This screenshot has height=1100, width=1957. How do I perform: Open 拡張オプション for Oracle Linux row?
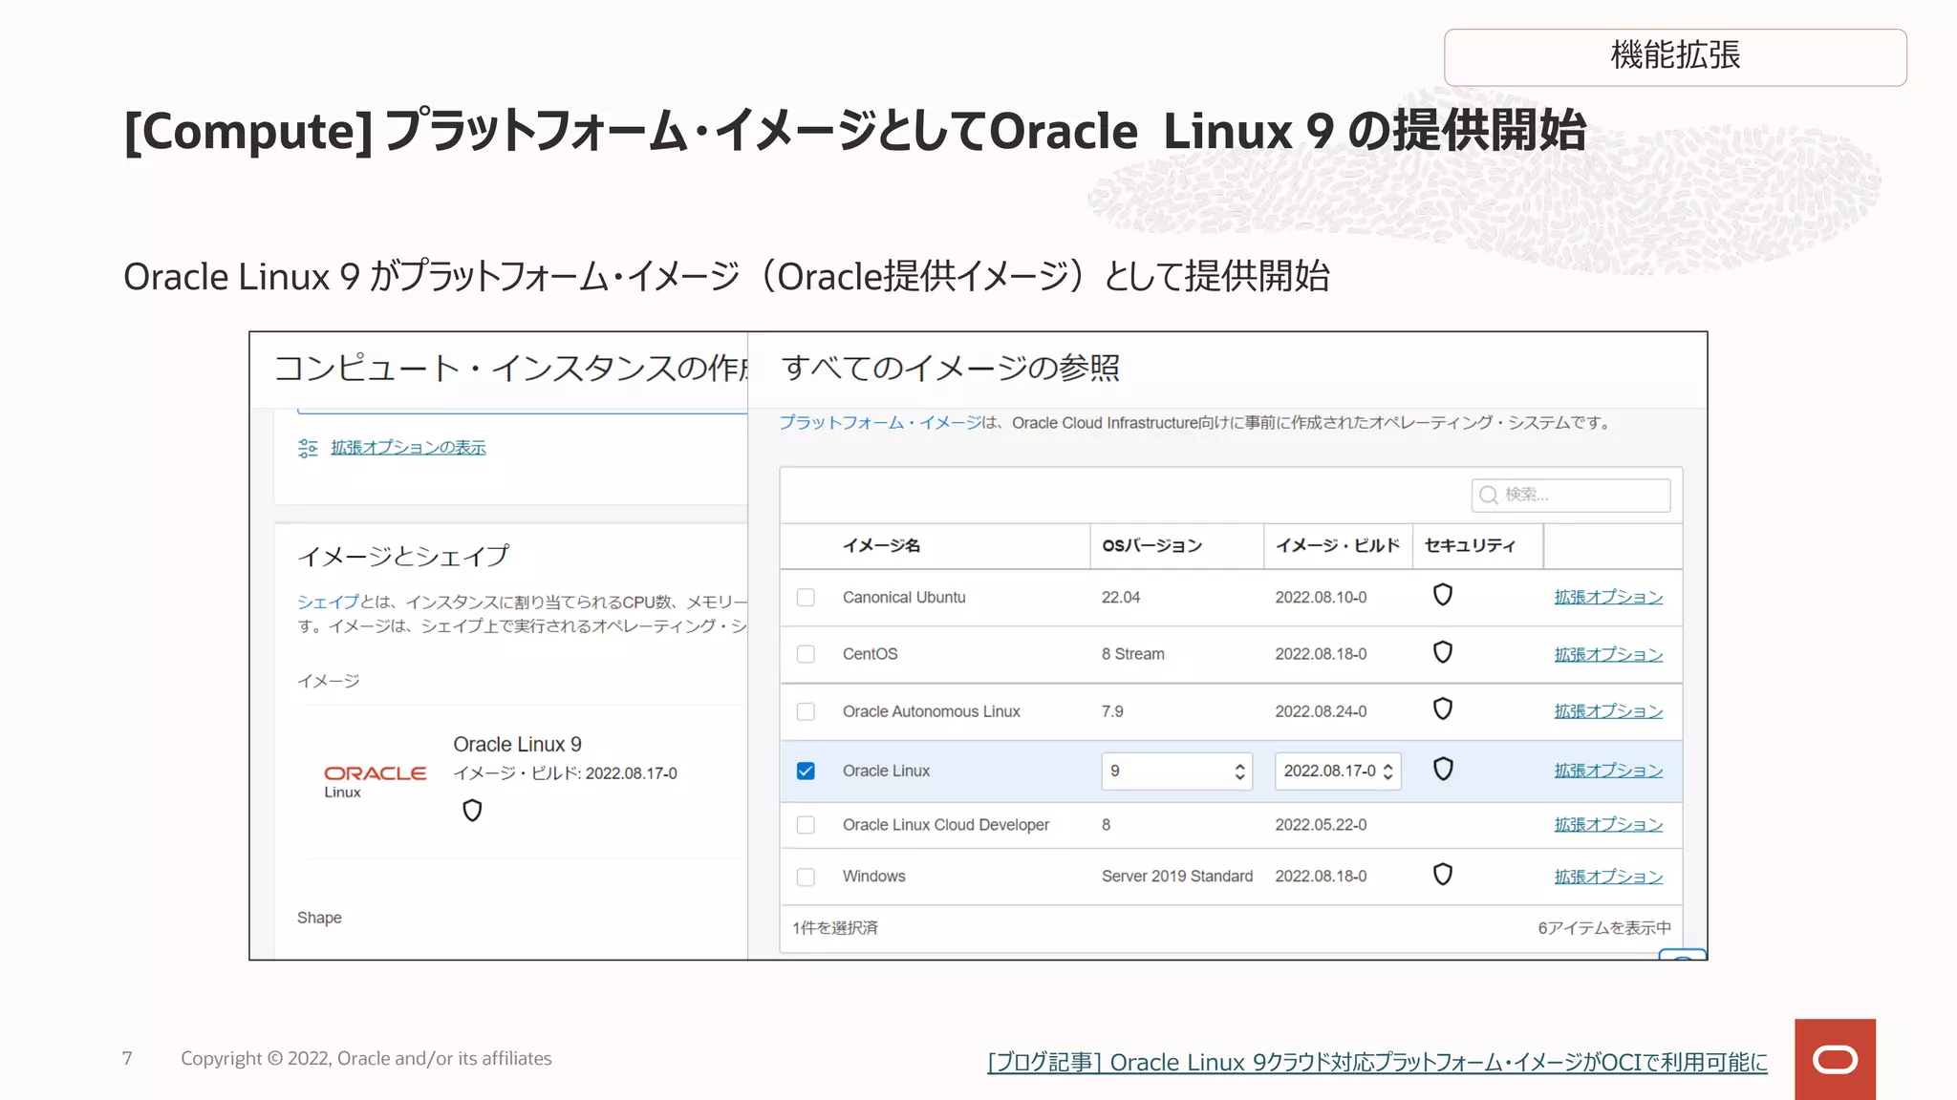(1608, 771)
